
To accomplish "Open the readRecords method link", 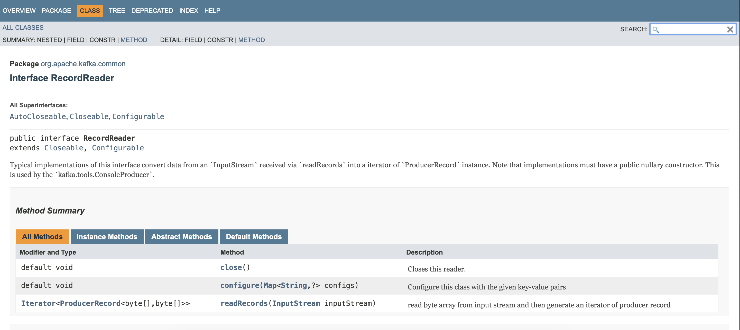I will [x=244, y=303].
